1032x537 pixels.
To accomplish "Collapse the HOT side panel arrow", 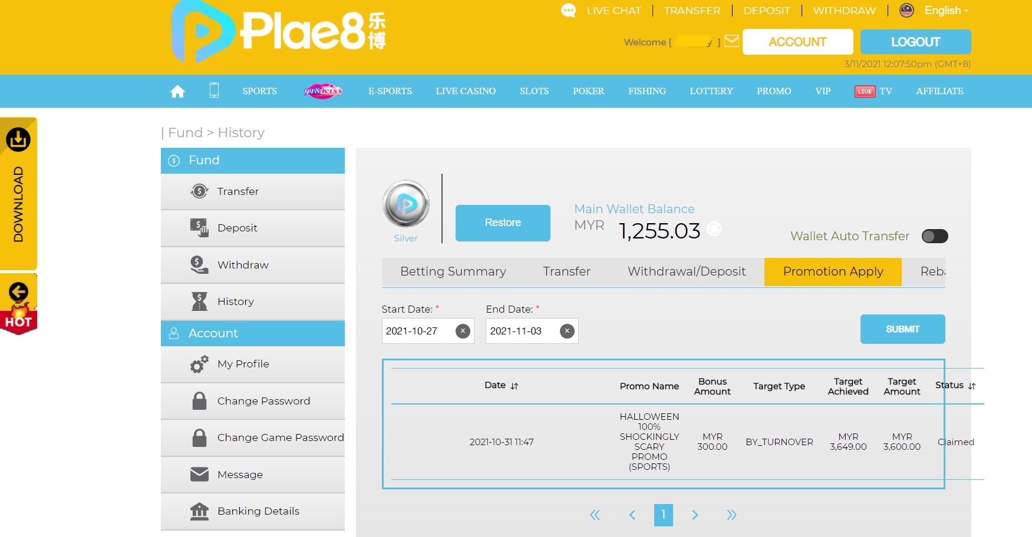I will (18, 291).
